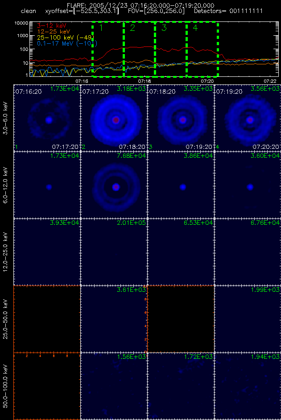Image resolution: width=281 pixels, height=420 pixels.
Task: Pick the 12.0-25.0 keV panel labeled 6.53E+04
Action: pyautogui.click(x=181, y=252)
